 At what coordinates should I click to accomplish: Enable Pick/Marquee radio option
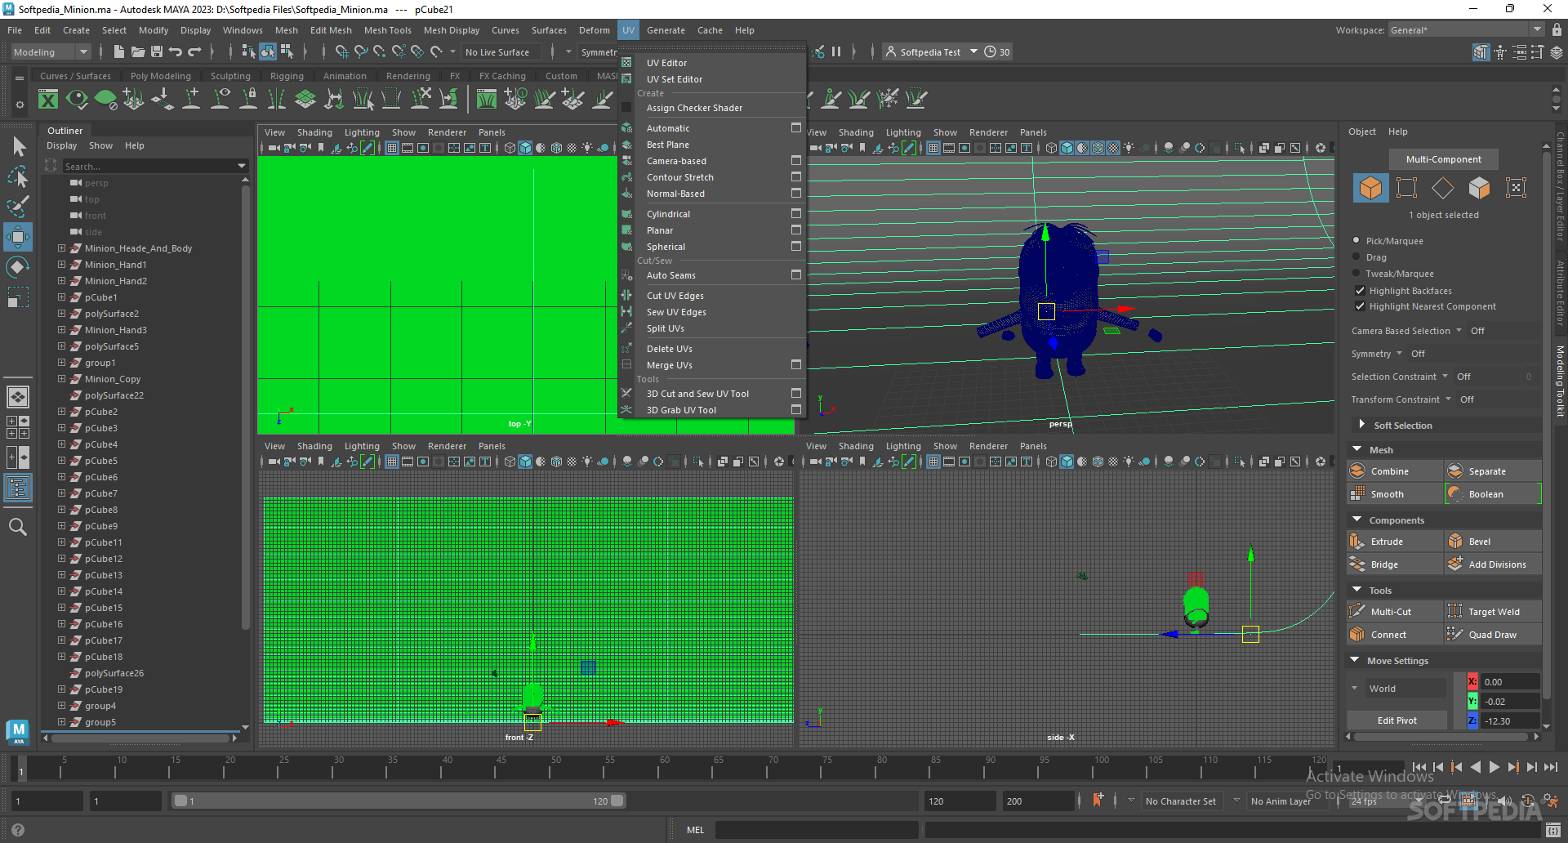point(1356,240)
